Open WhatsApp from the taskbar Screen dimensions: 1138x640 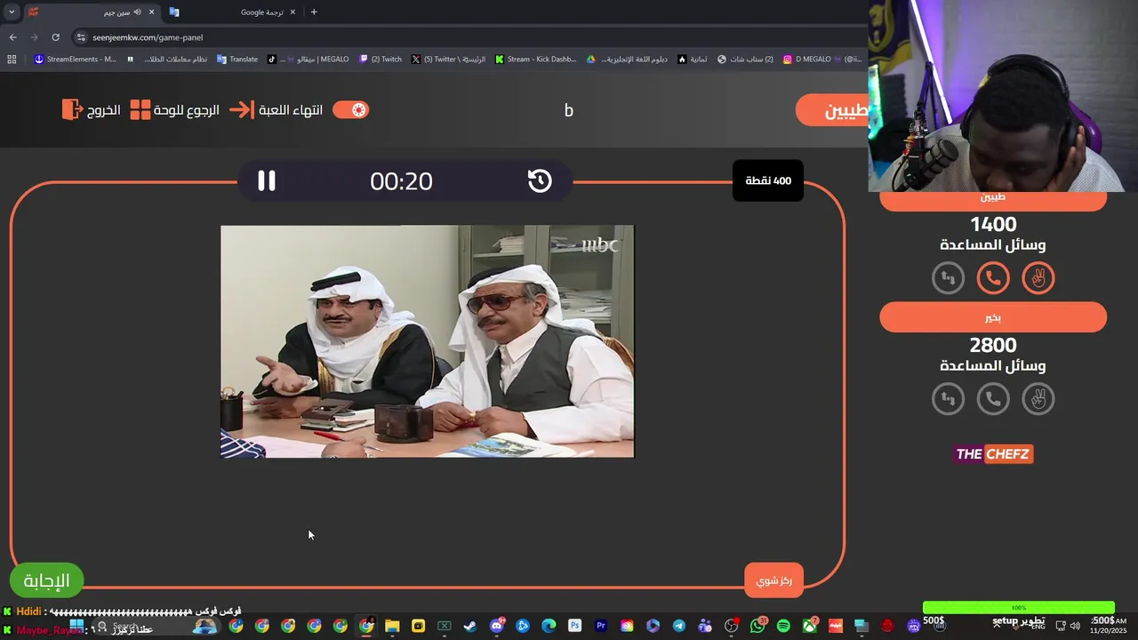tap(757, 626)
